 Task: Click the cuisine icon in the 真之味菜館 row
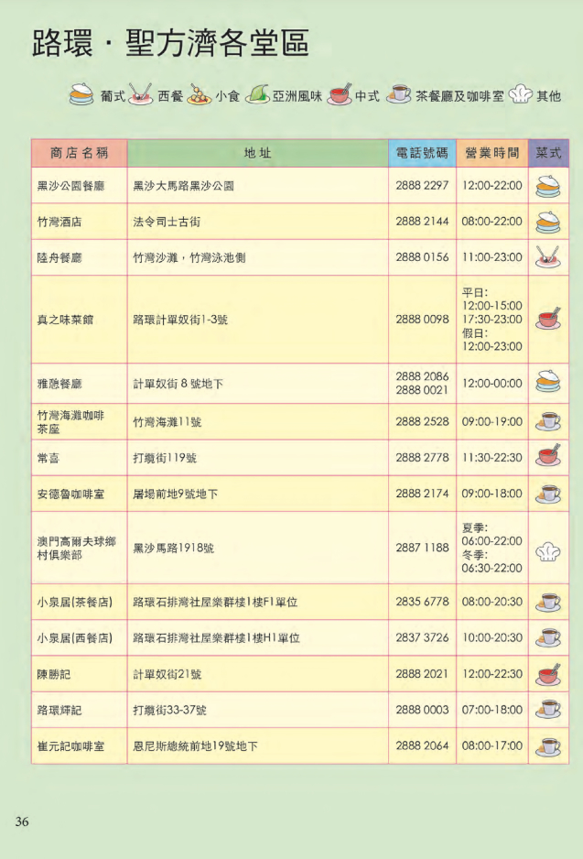[x=548, y=320]
